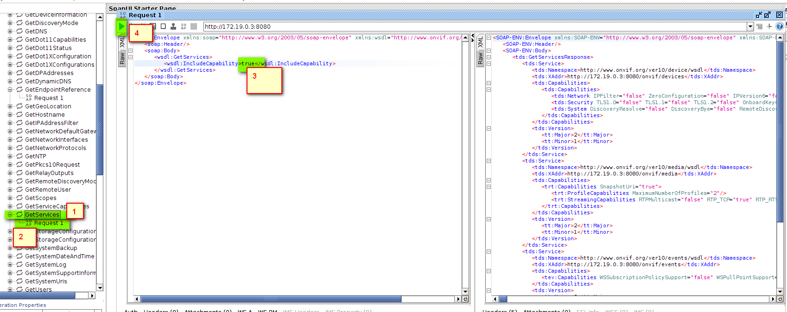Screen dimensions: 787x312
Task: Click the request editor horizontal scroll-left arrow
Action: (x=137, y=299)
